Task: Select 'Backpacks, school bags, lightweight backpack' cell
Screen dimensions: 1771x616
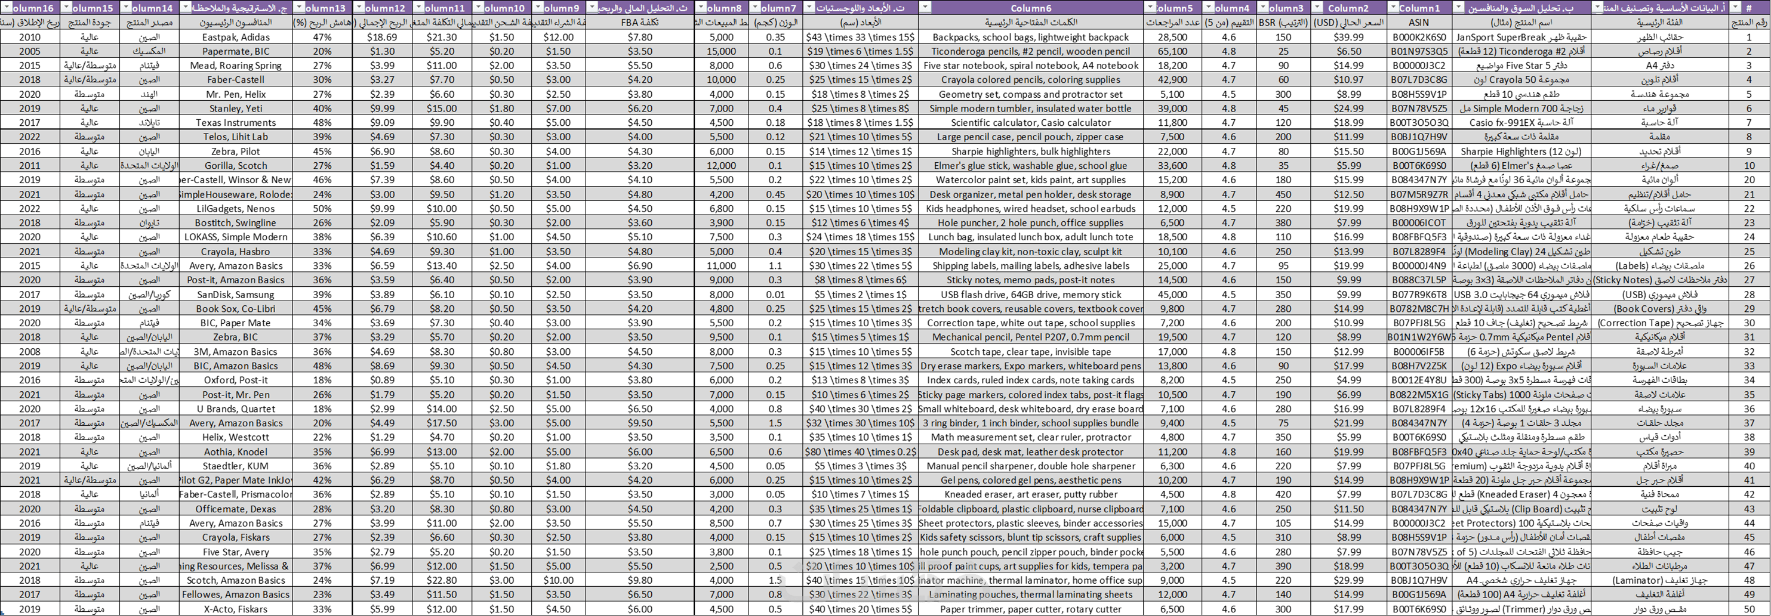Action: click(x=1030, y=37)
